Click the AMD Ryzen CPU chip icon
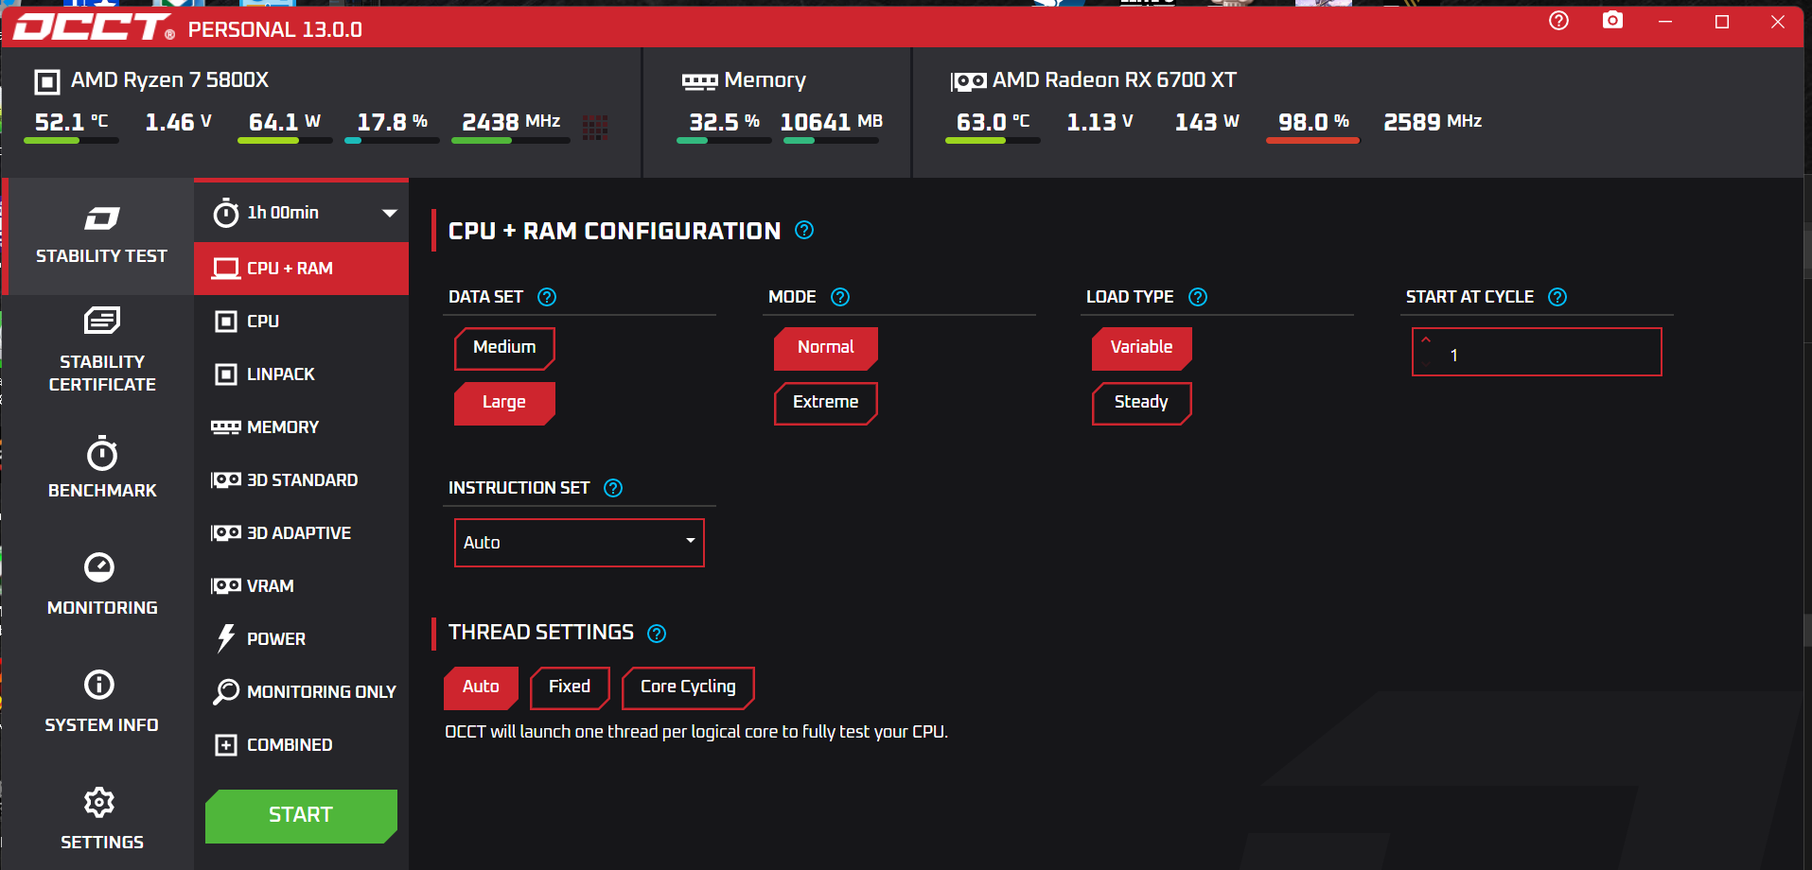Image resolution: width=1812 pixels, height=870 pixels. point(46,81)
